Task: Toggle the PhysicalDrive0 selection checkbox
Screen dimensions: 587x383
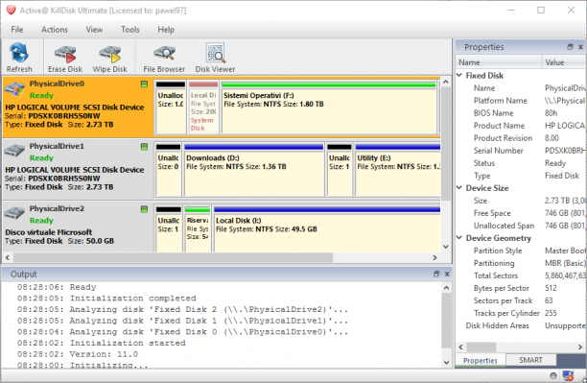Action: 144,84
